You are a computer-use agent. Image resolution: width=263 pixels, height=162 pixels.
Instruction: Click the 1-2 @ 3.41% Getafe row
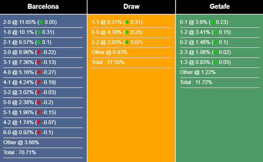[x=195, y=32]
